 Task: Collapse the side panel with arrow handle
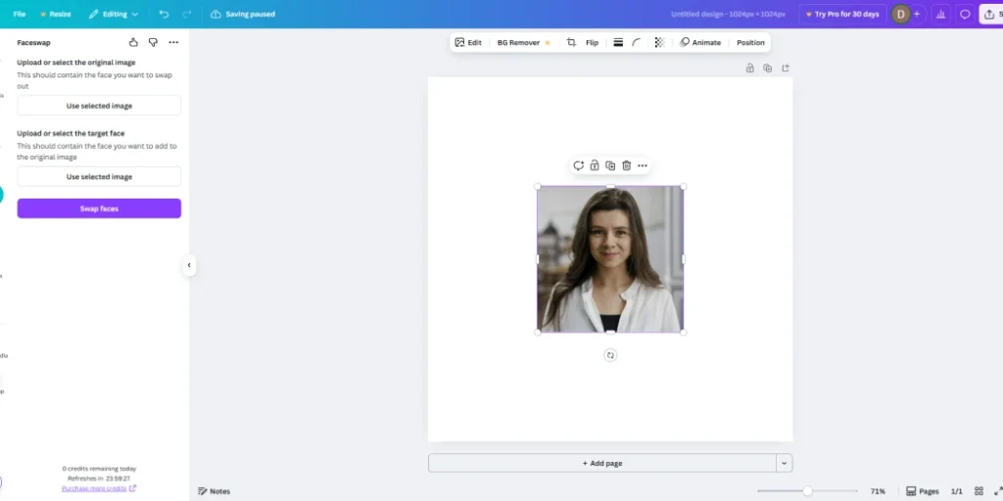pos(189,265)
